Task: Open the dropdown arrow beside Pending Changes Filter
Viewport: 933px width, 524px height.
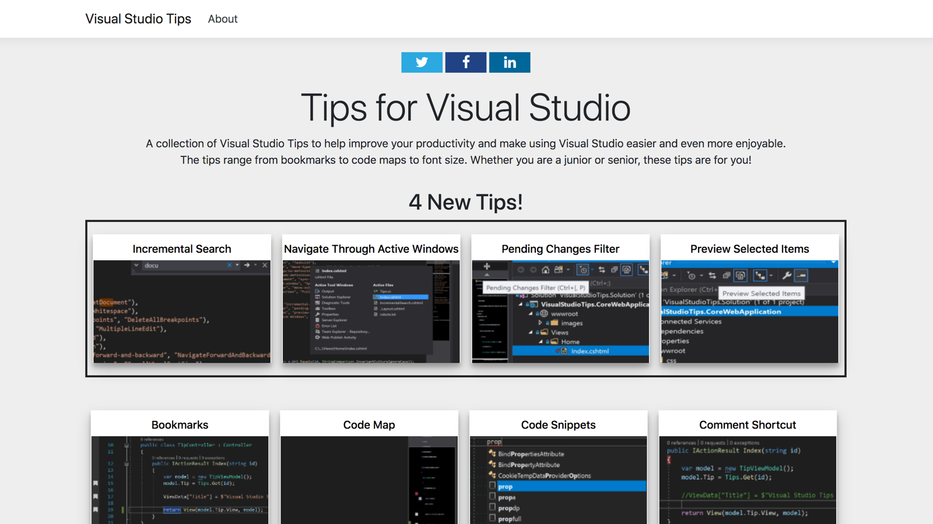Action: 592,270
